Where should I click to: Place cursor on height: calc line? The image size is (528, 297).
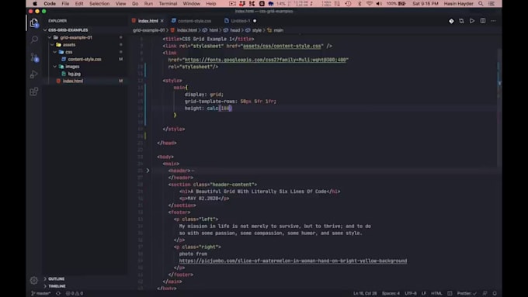[208, 109]
